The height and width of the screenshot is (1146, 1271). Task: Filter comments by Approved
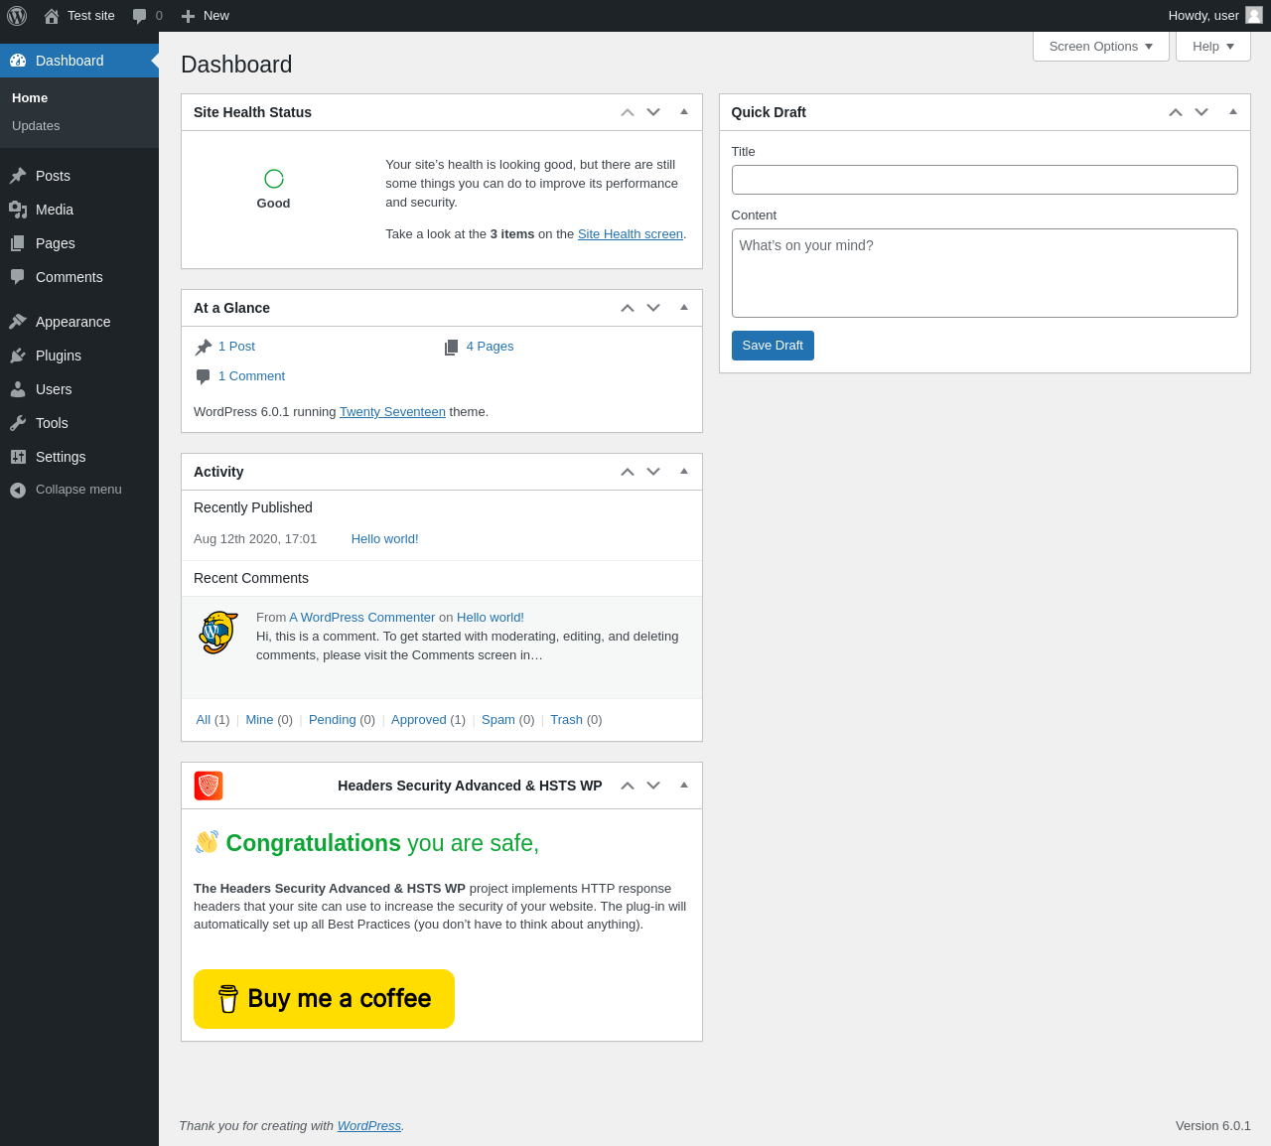coord(419,720)
